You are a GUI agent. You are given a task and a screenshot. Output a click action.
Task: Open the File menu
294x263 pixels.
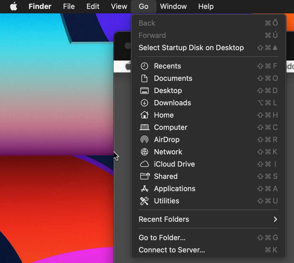coord(69,6)
